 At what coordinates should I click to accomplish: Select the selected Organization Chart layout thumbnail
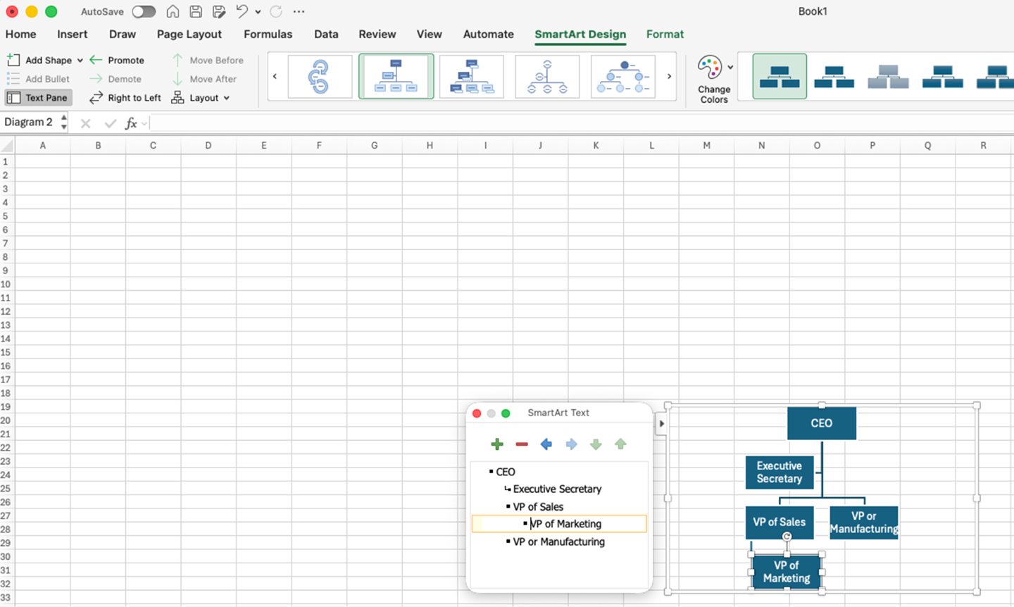[x=396, y=76]
